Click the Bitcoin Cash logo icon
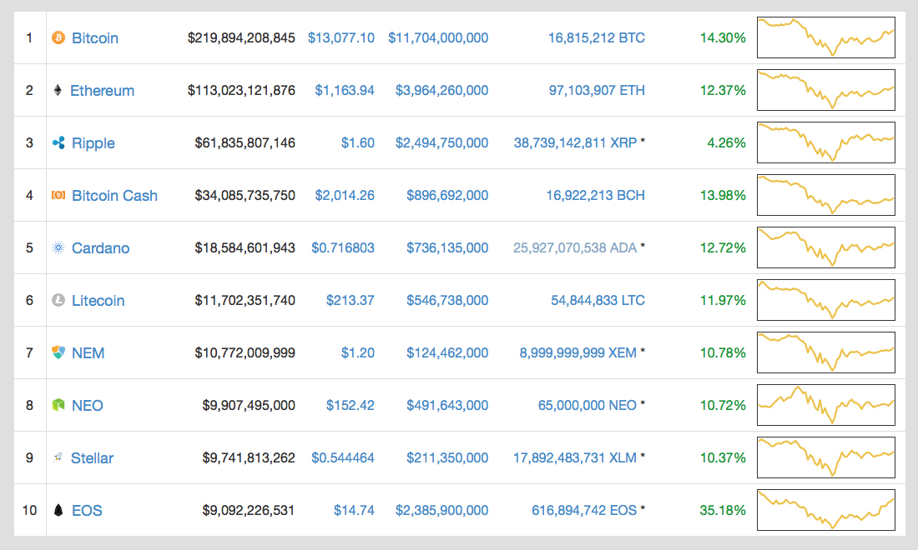The image size is (918, 550). 58,195
